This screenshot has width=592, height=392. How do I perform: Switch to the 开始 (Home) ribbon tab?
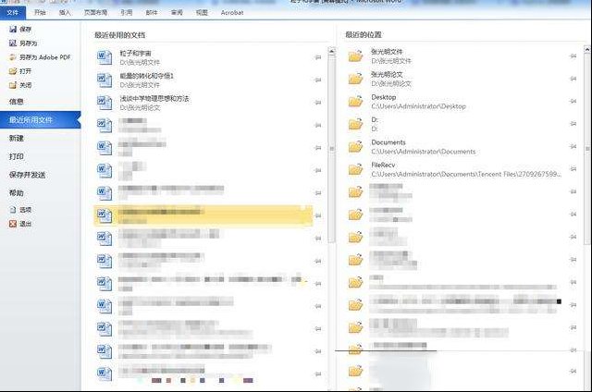[40, 12]
